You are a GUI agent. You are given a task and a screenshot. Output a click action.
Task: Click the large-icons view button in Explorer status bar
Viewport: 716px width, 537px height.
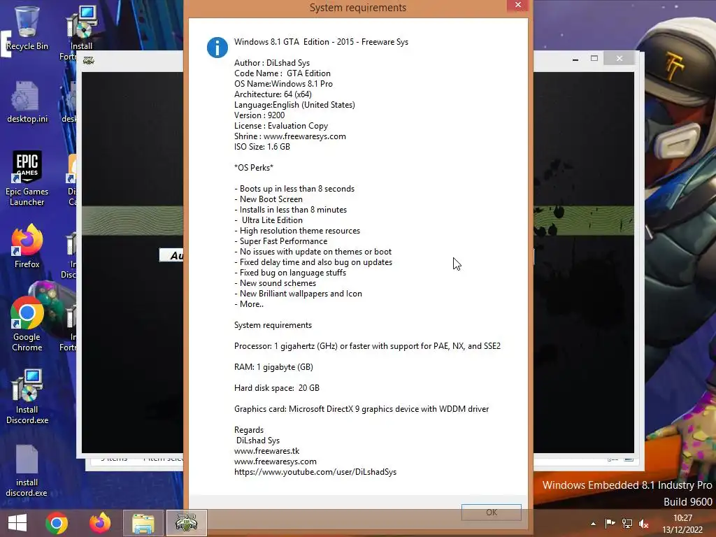tap(629, 459)
